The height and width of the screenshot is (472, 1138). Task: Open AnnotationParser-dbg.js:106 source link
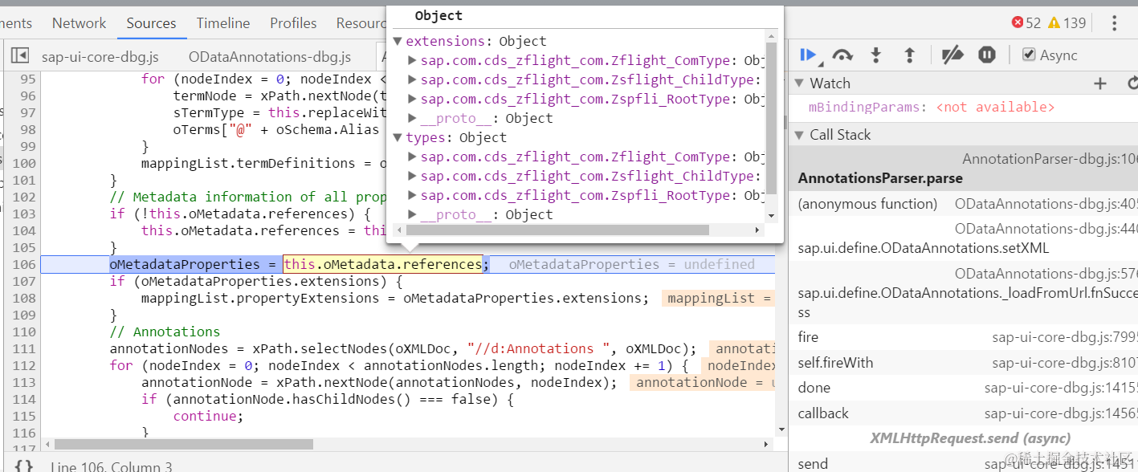[x=1050, y=160]
